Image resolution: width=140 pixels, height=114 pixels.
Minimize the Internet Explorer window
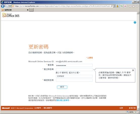(133, 2)
